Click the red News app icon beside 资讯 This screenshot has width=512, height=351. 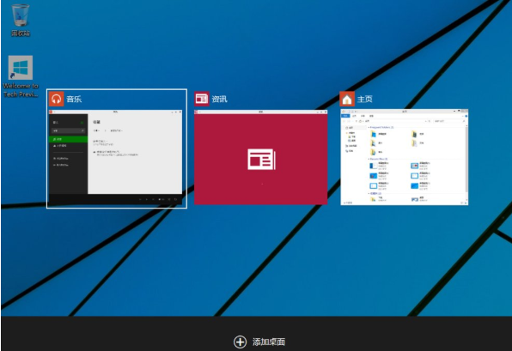point(202,99)
